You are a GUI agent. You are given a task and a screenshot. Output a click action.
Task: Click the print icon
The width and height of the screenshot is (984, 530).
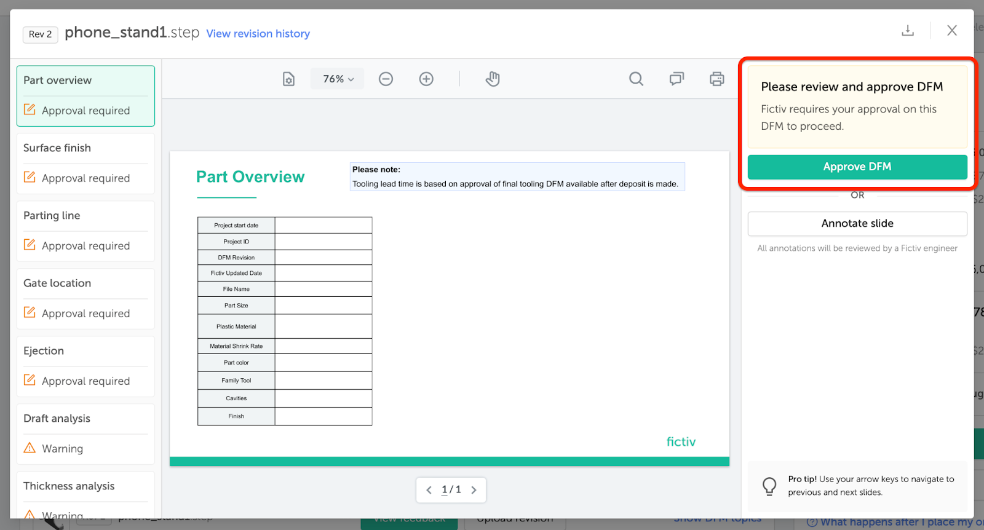[716, 79]
